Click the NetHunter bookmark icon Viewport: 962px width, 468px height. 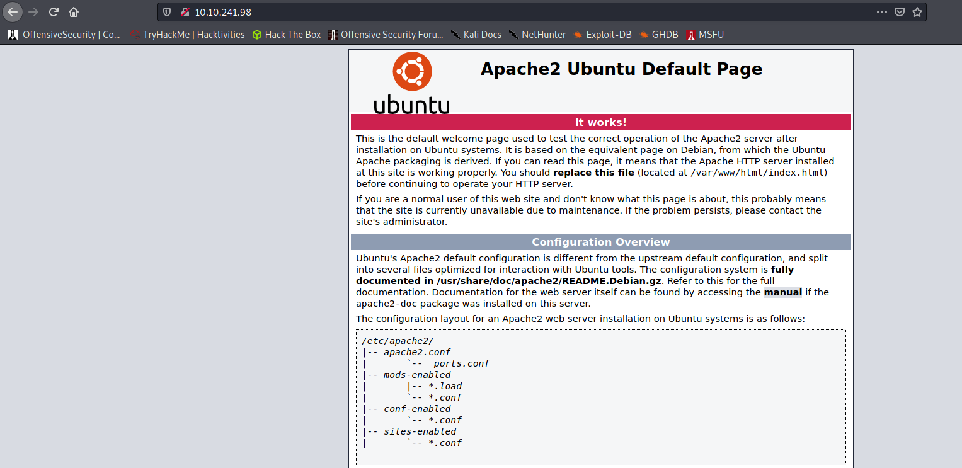513,35
